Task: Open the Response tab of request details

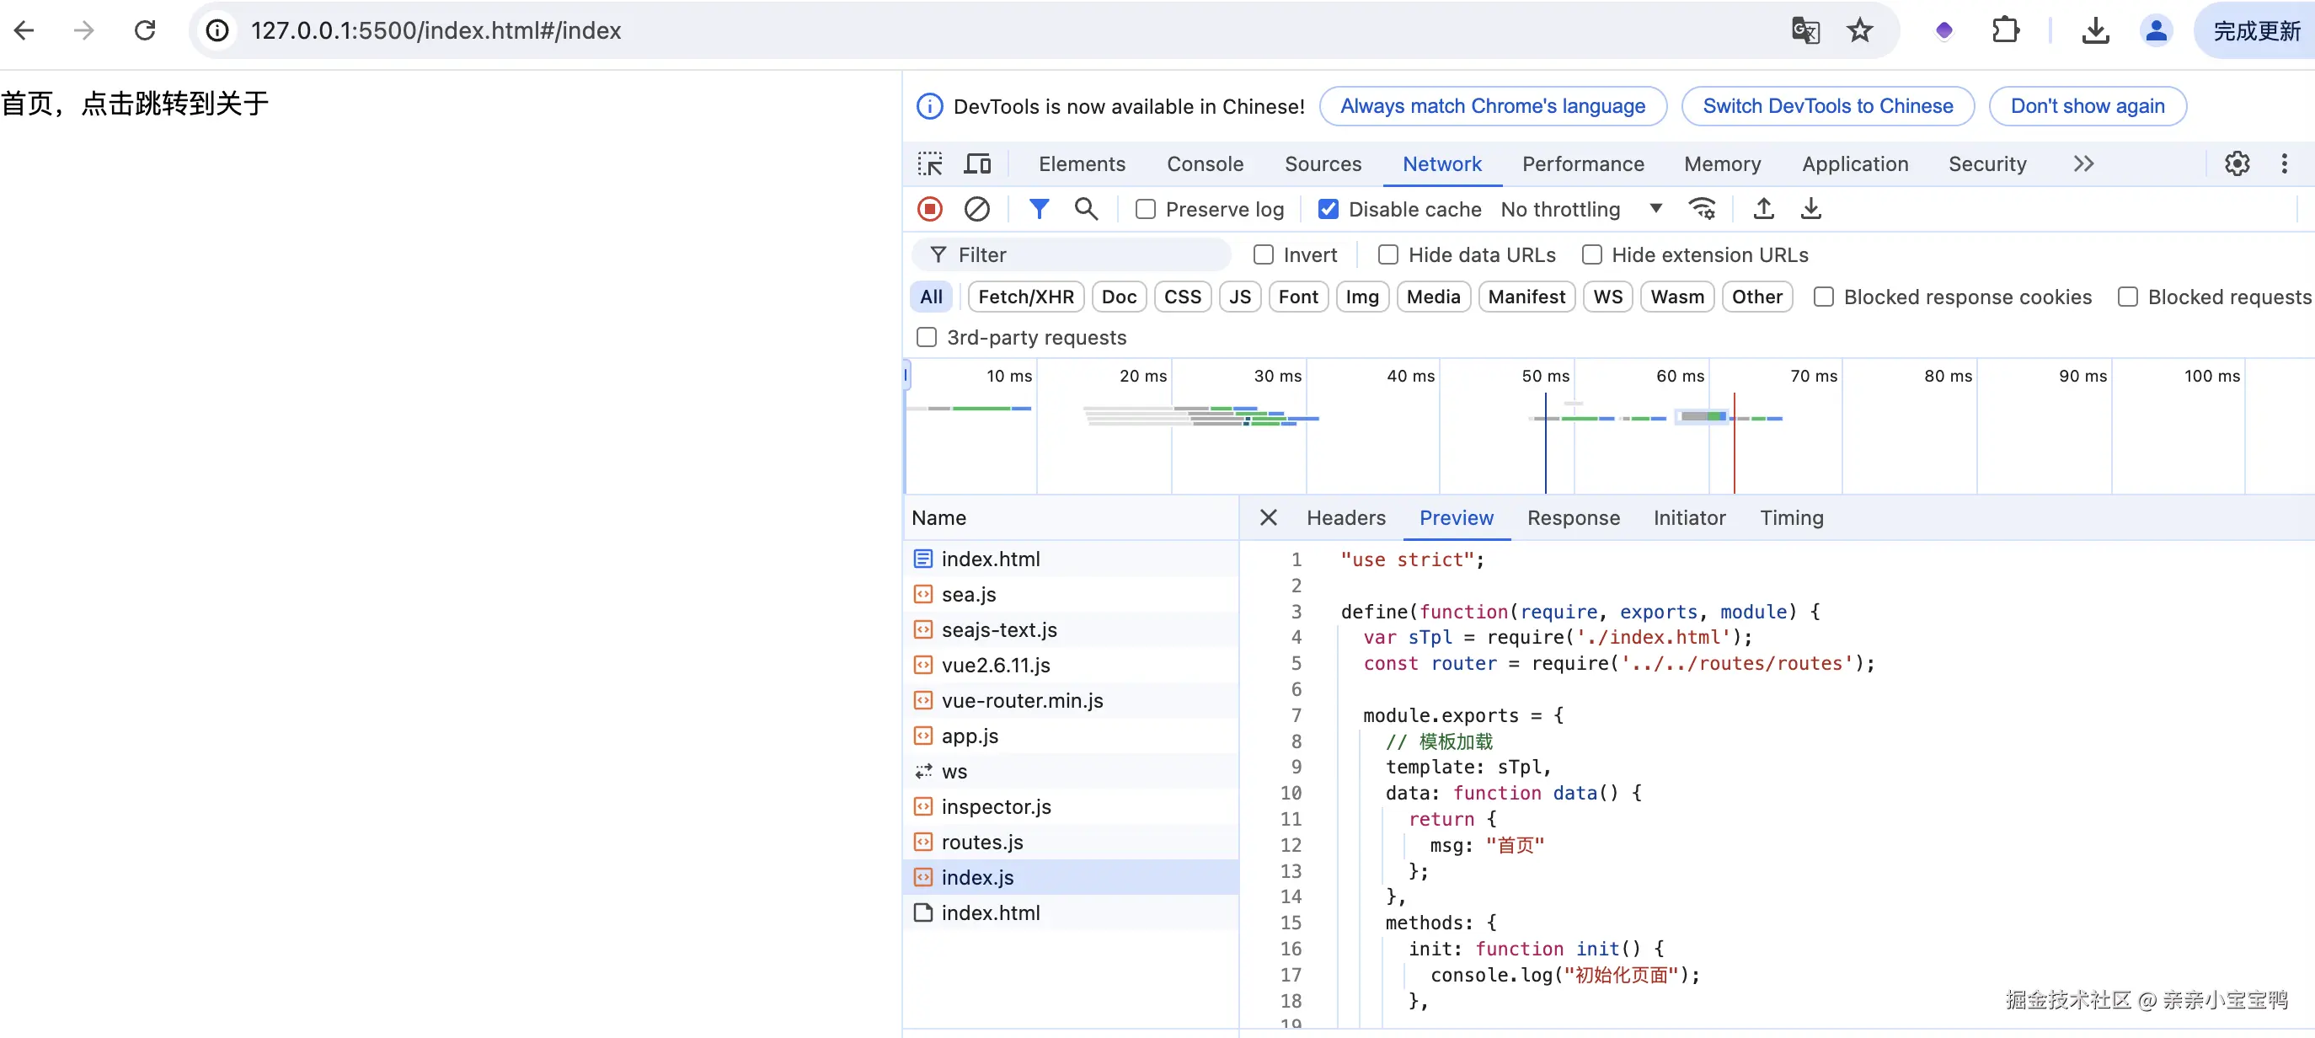Action: coord(1573,517)
